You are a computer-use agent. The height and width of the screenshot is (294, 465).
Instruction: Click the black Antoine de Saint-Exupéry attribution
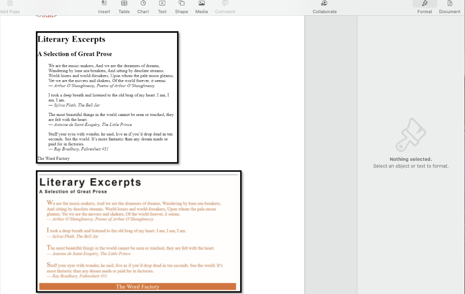[x=90, y=125]
